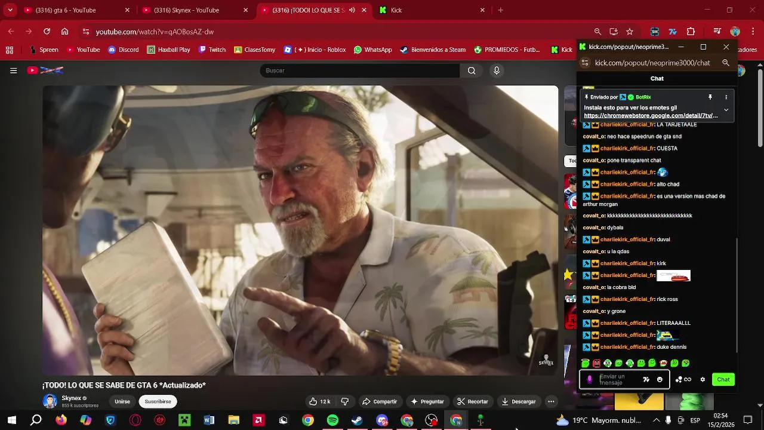Open the Twitch bookmark
This screenshot has height=430, width=764.
click(x=212, y=50)
